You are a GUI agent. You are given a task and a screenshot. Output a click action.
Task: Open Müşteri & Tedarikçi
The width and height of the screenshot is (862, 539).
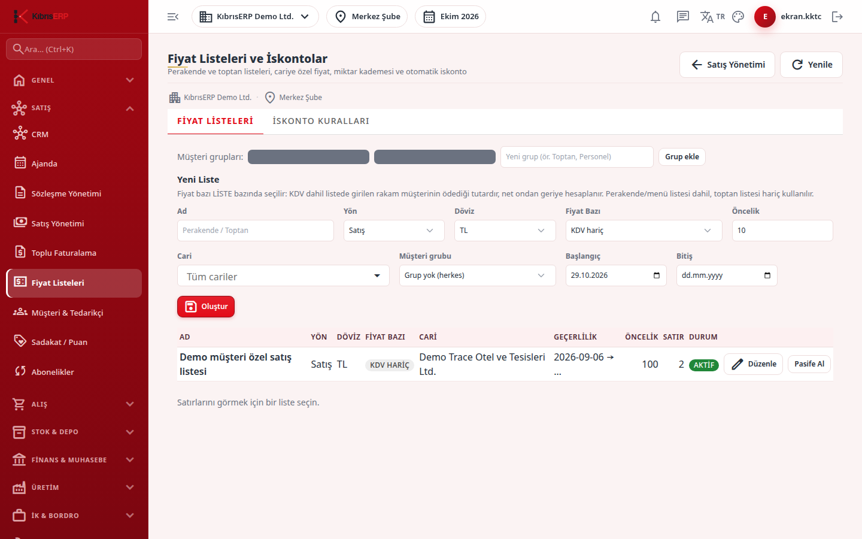coord(74,313)
